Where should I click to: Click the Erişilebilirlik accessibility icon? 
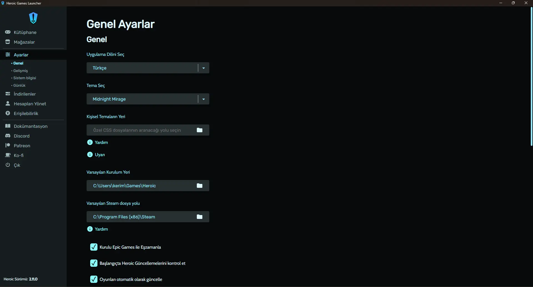8,113
